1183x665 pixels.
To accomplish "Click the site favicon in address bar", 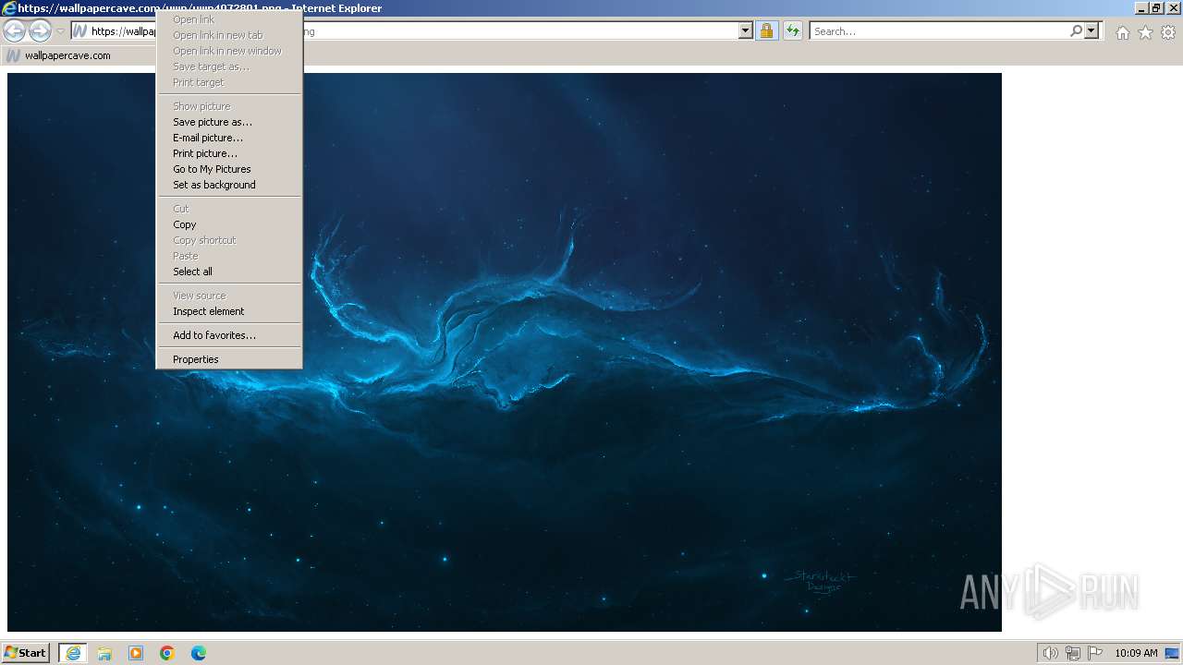I will [x=80, y=31].
